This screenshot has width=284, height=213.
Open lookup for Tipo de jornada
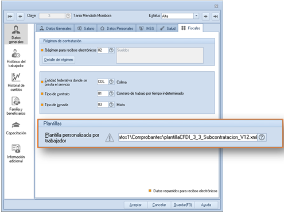[x=111, y=104]
